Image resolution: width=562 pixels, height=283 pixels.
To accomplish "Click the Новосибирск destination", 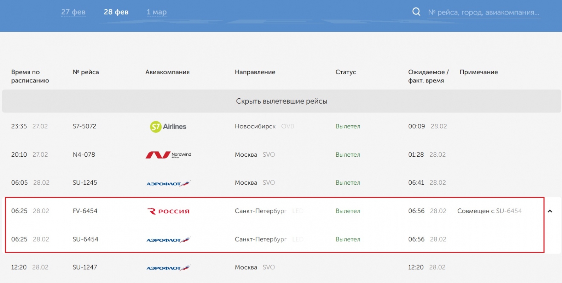I will 255,126.
